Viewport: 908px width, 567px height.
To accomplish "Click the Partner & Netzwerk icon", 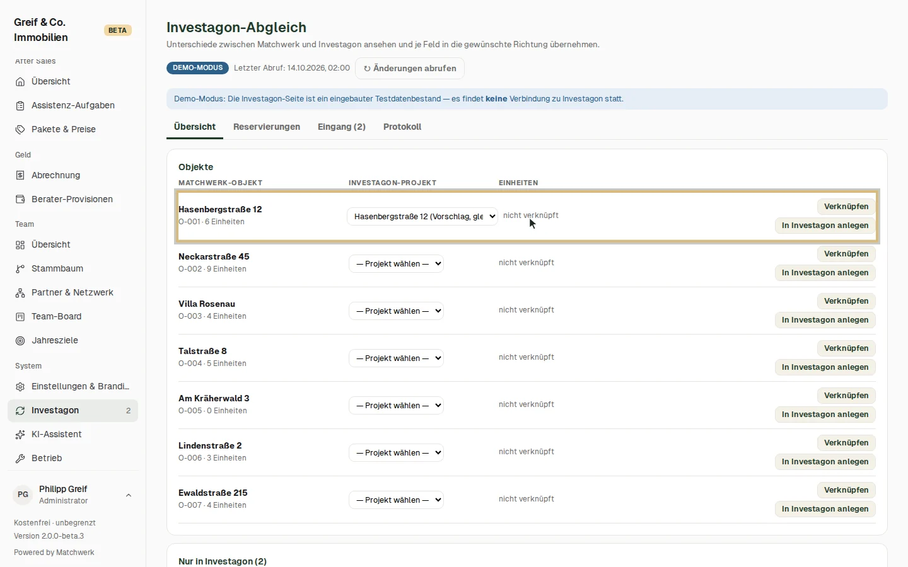I will (20, 293).
